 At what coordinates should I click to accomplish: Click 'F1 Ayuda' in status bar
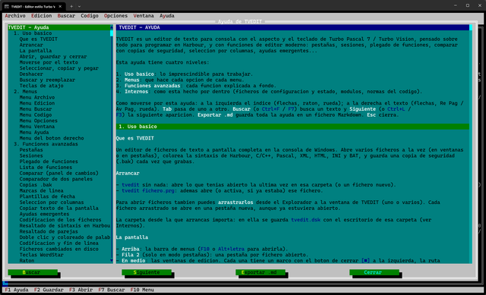pos(17,290)
